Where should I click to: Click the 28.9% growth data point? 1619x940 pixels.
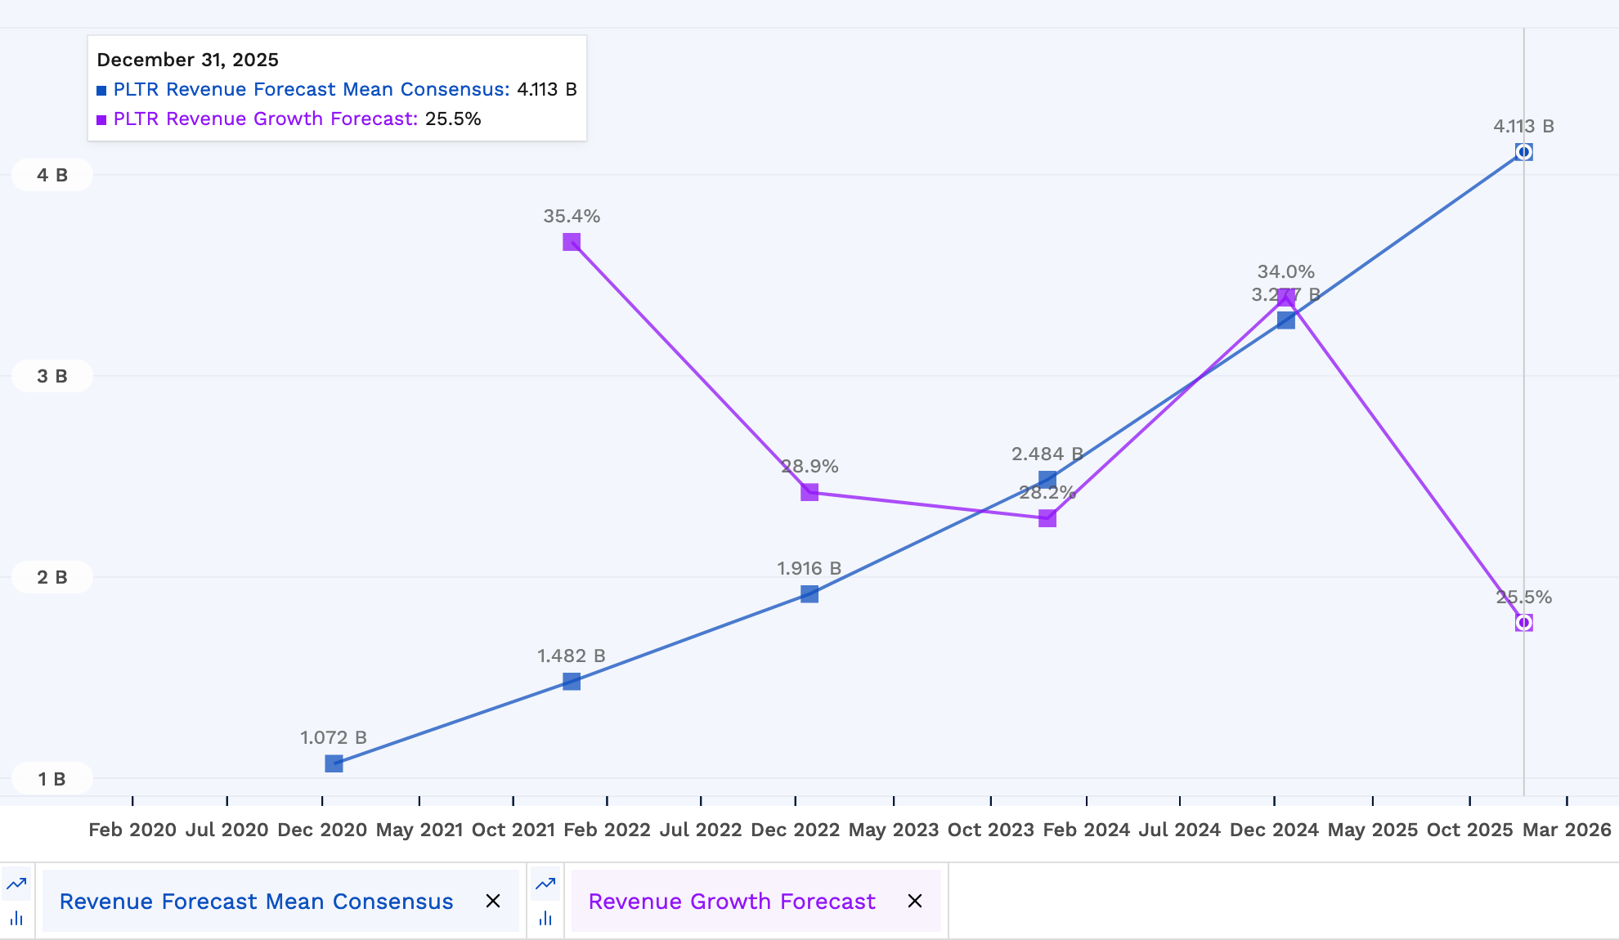tap(809, 492)
